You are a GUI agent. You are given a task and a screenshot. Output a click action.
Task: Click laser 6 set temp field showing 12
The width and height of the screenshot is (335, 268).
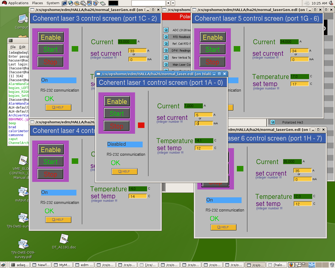(x=303, y=204)
